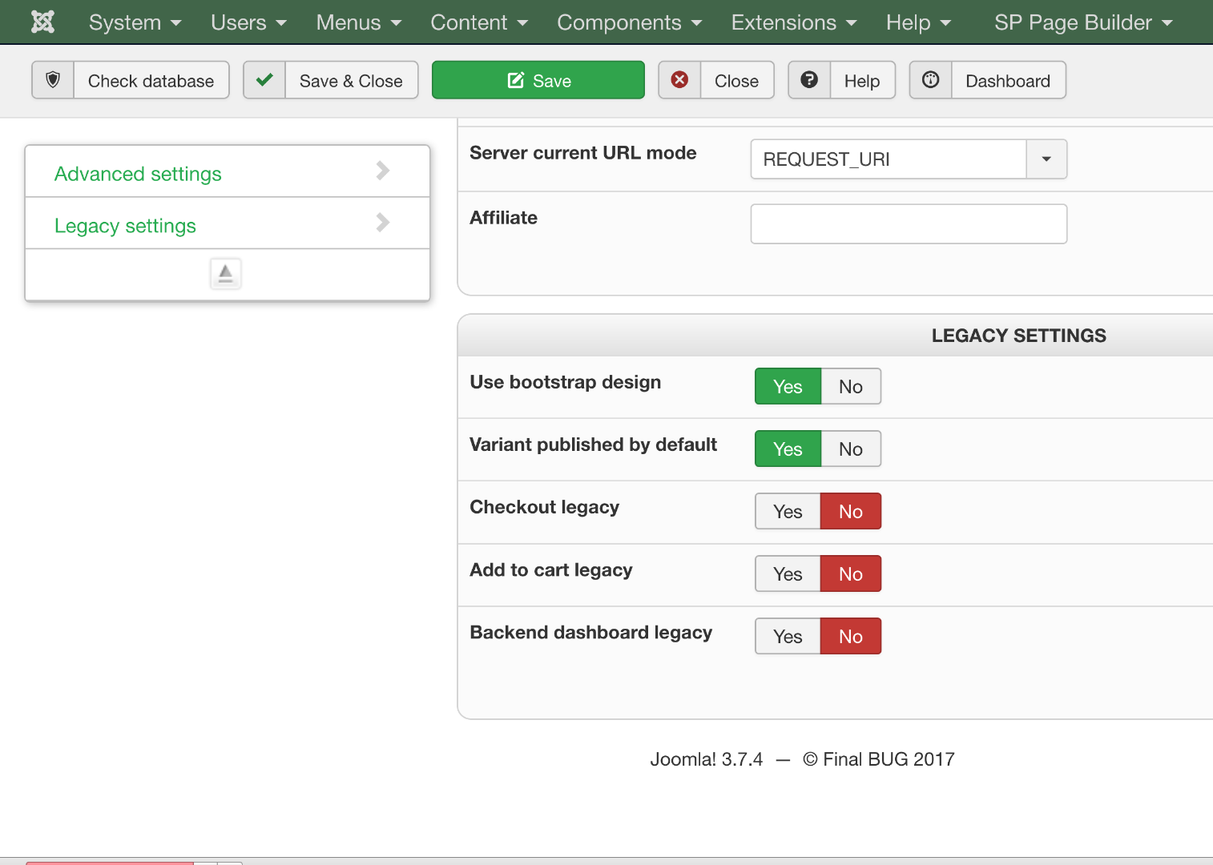Viewport: 1213px width, 865px height.
Task: Click the Server current URL mode label
Action: [x=583, y=153]
